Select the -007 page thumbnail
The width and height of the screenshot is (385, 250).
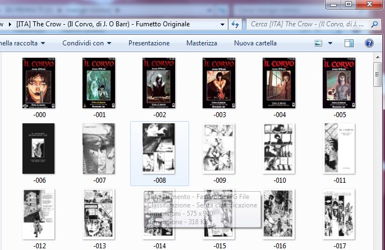99,149
